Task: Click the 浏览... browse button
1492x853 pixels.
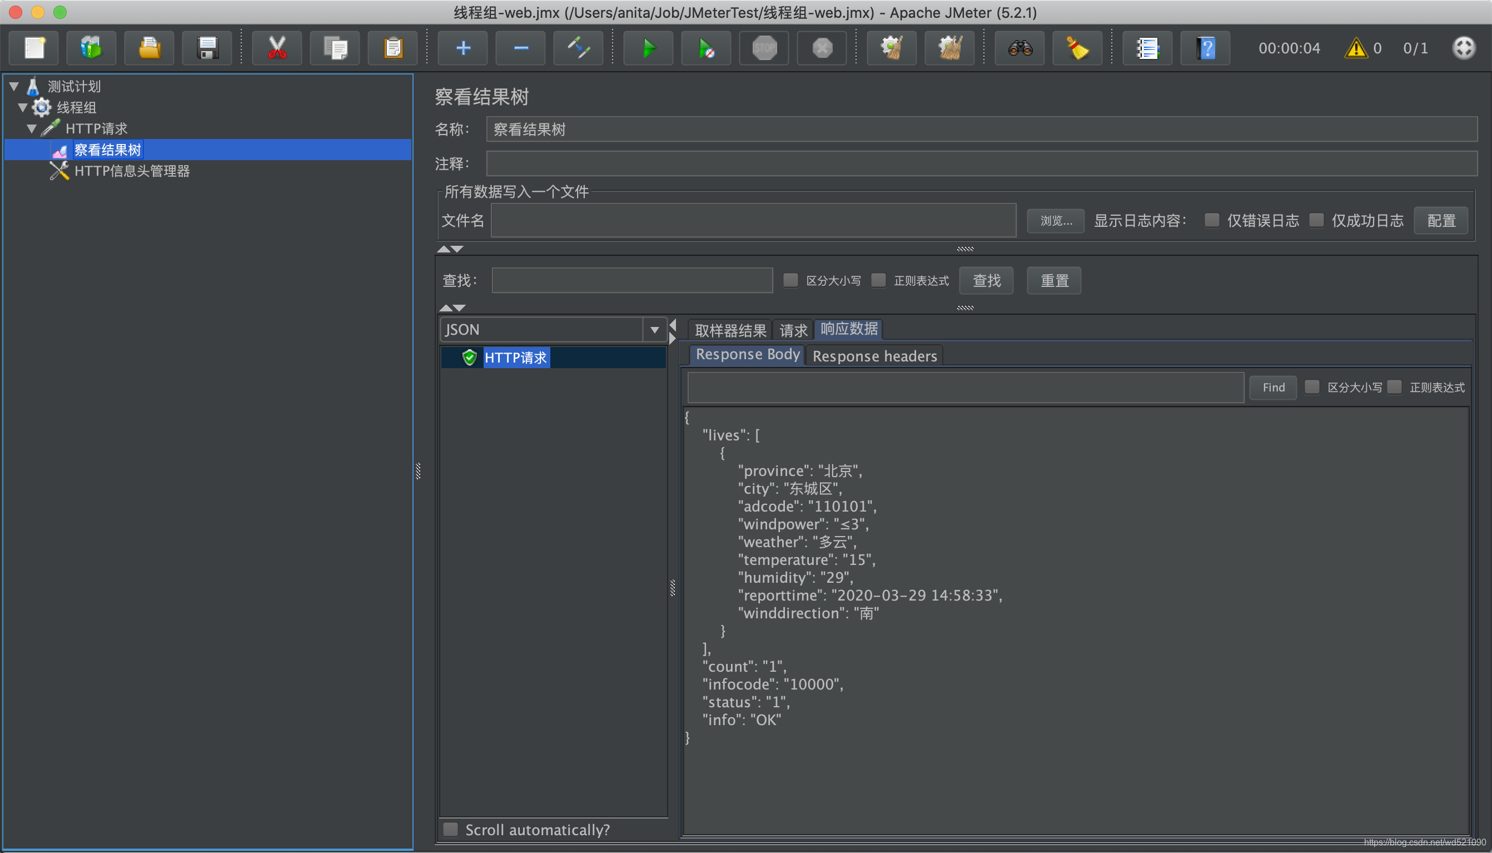Action: pyautogui.click(x=1056, y=221)
